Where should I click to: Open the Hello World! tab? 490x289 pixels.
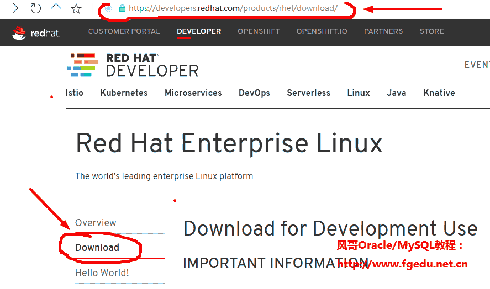(102, 273)
